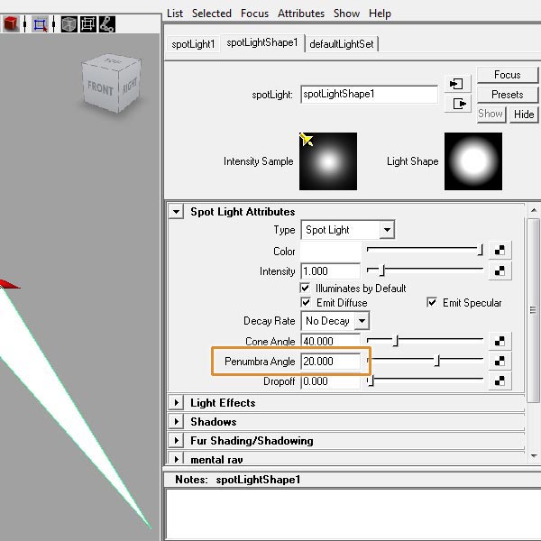
Task: Click the Show button
Action: point(491,114)
